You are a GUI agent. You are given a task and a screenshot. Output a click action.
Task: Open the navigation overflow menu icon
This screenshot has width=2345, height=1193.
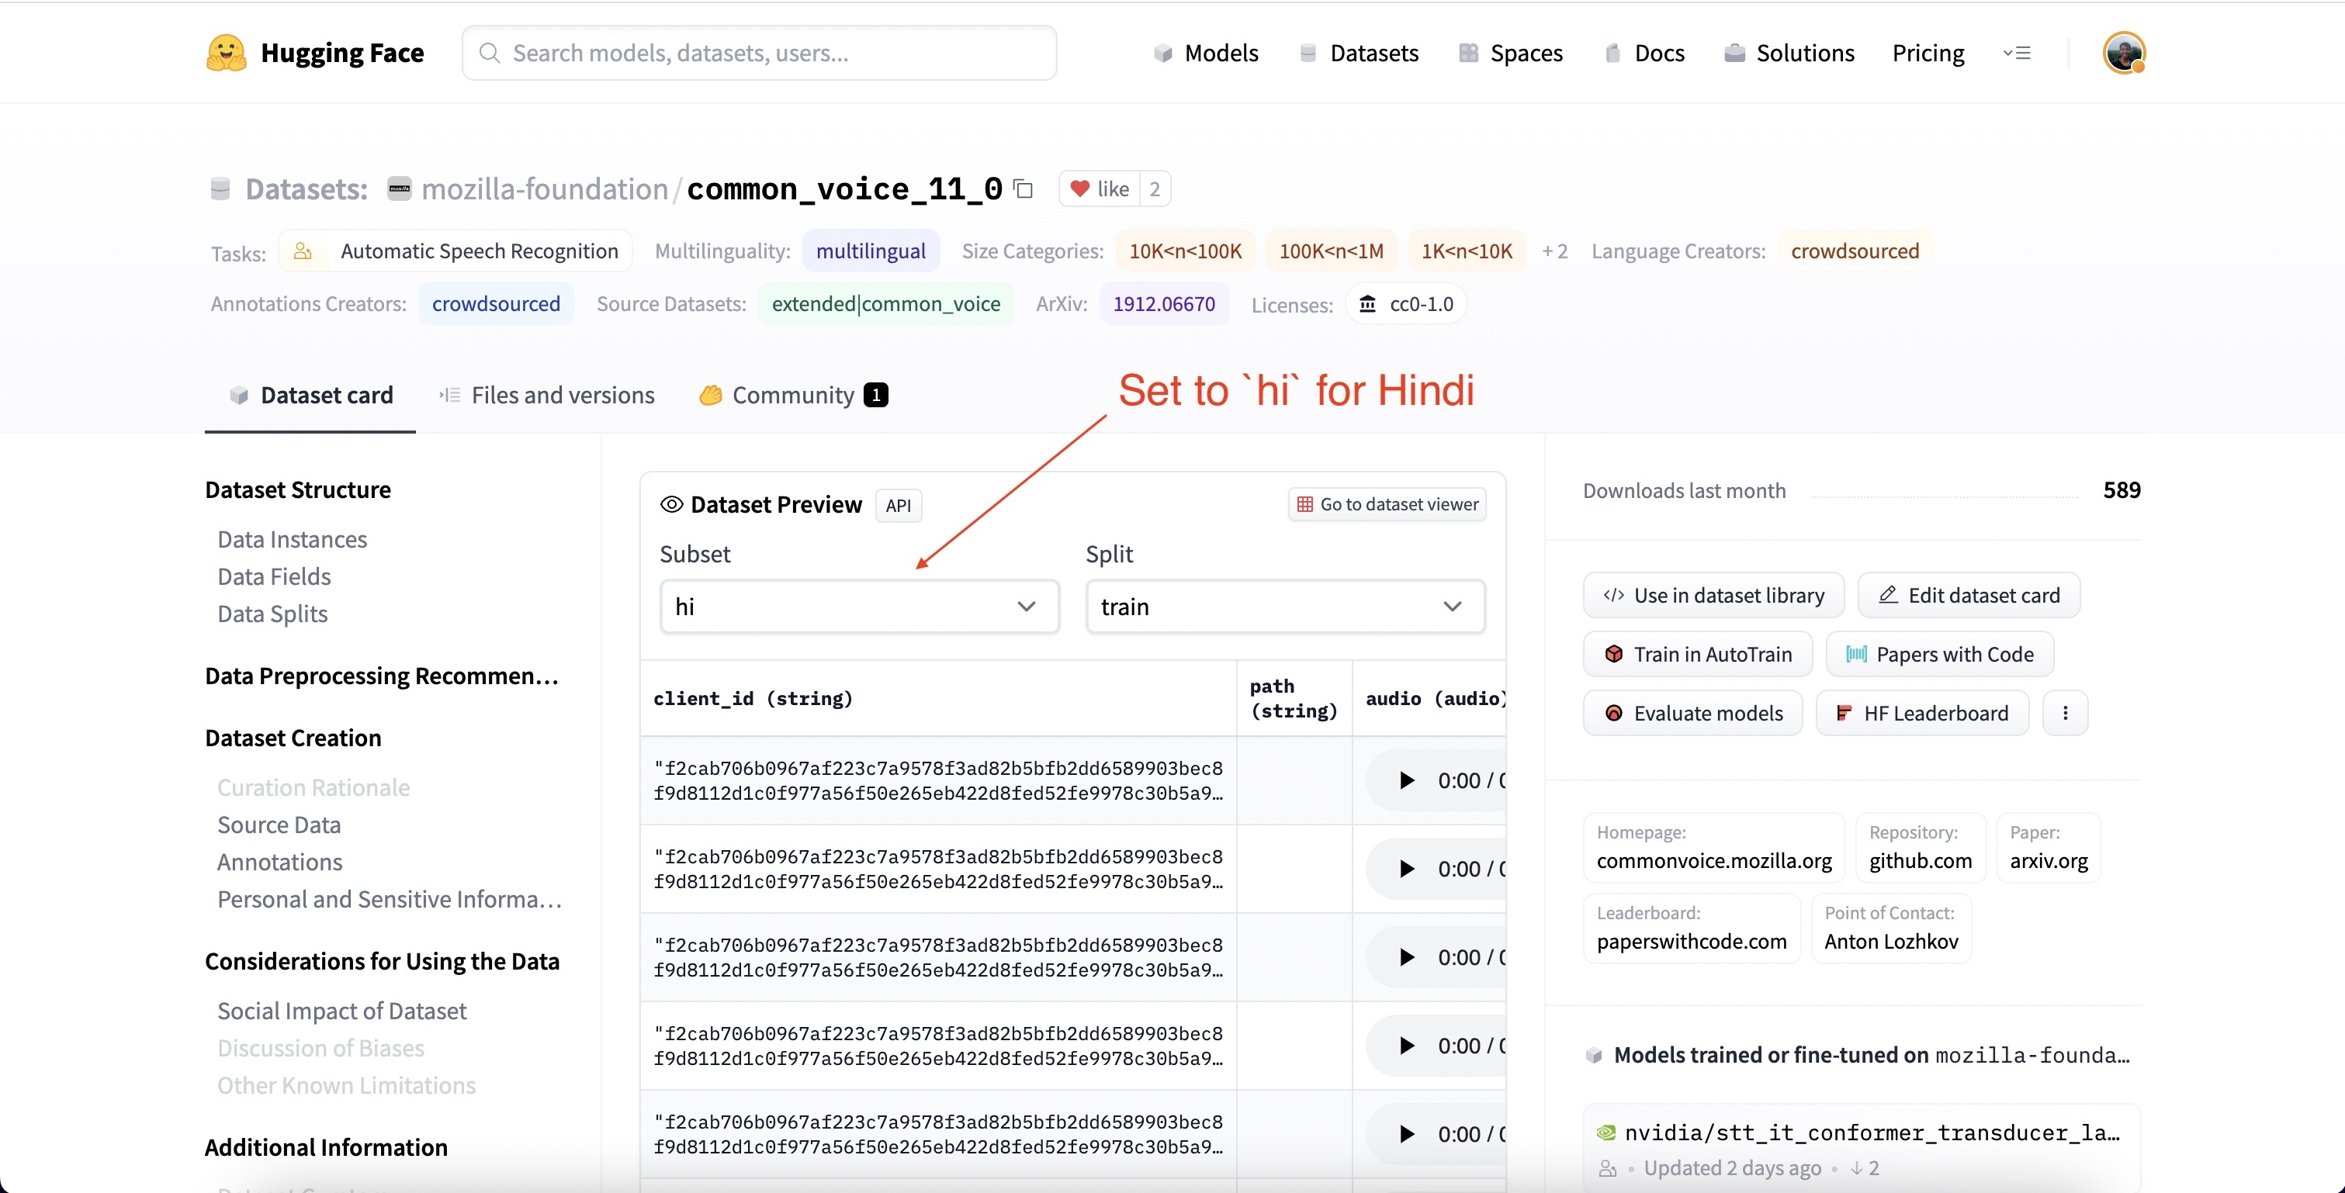[2018, 53]
